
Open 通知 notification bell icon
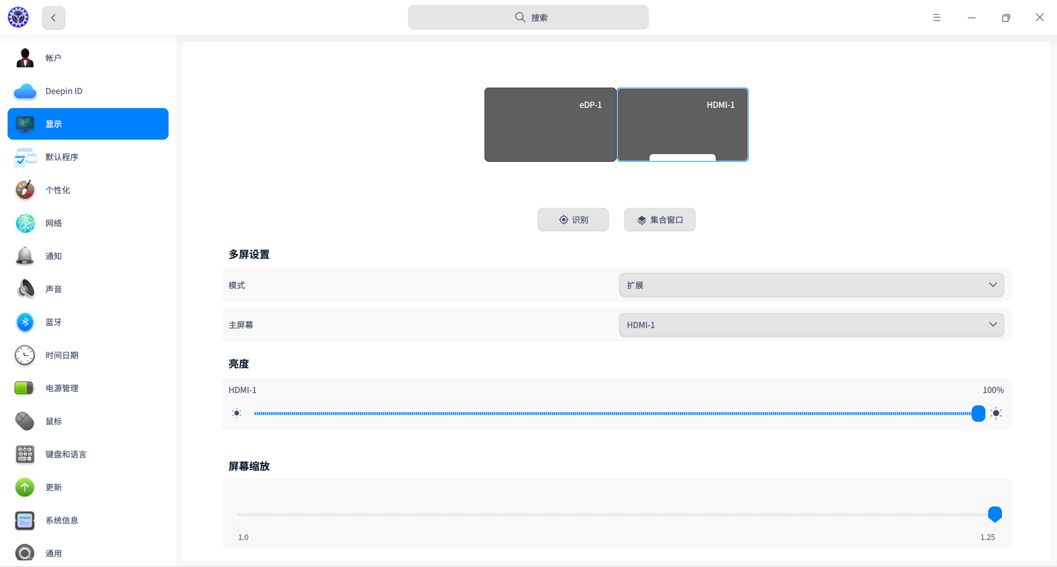25,256
